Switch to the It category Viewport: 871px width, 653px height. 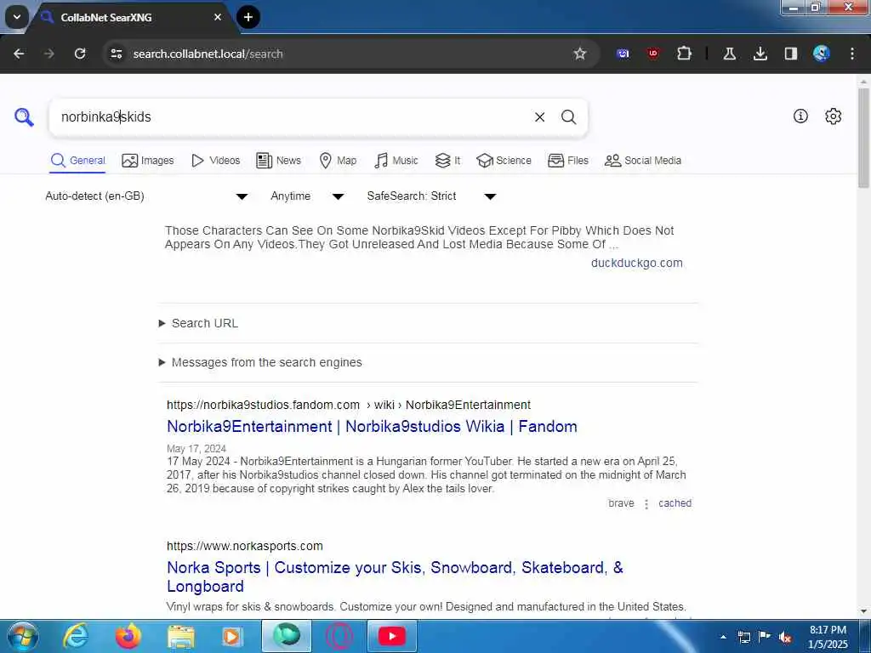(x=447, y=161)
